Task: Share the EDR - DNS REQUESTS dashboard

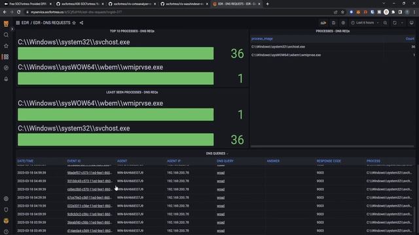Action: [x=81, y=23]
